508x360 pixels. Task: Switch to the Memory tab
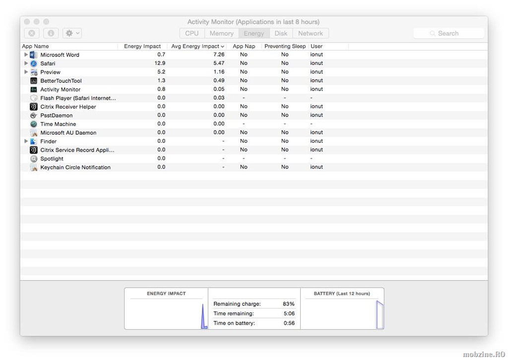[x=222, y=33]
